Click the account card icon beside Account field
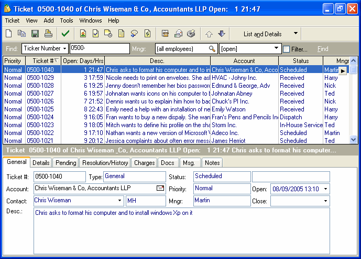This screenshot has width=361, height=259. [x=160, y=188]
